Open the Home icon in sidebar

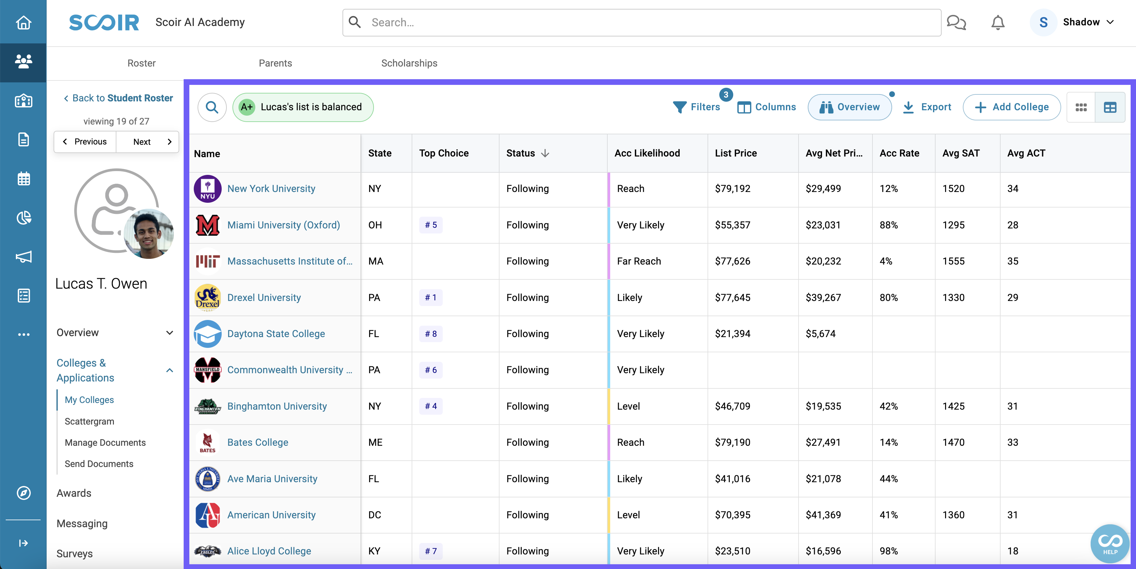point(23,22)
